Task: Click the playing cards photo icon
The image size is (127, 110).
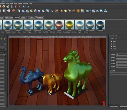Action: [4, 11]
